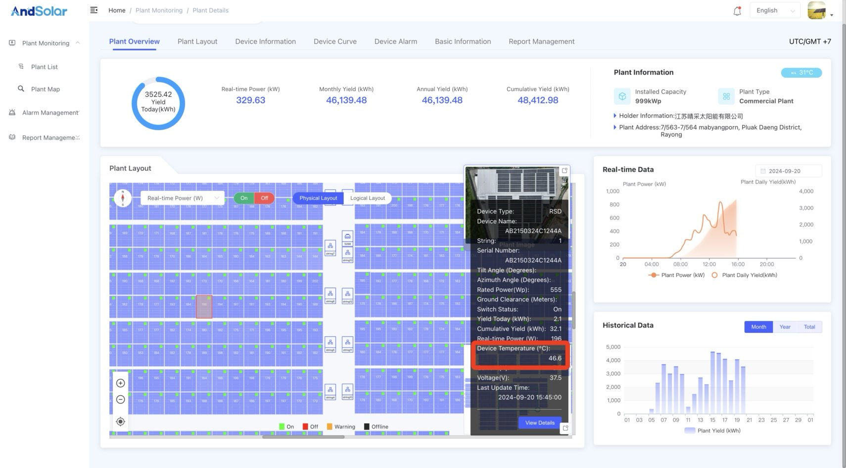Select the string13 combiner icon
This screenshot has height=468, width=846.
point(348,254)
